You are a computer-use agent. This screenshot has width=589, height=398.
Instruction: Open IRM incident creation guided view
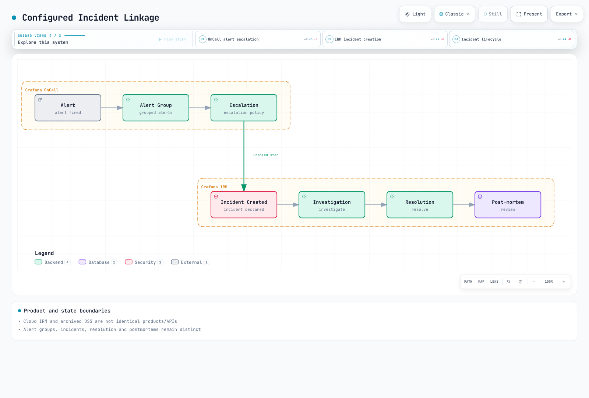pos(385,39)
